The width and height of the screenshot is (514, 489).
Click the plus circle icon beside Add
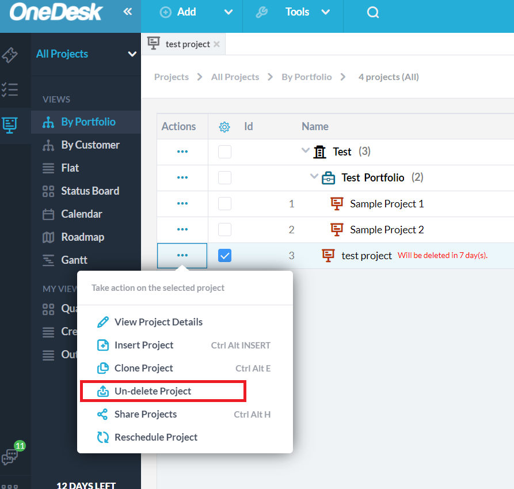pyautogui.click(x=166, y=13)
